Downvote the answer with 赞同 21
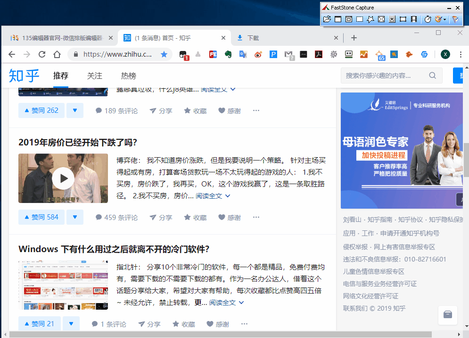This screenshot has width=469, height=338. click(x=71, y=324)
